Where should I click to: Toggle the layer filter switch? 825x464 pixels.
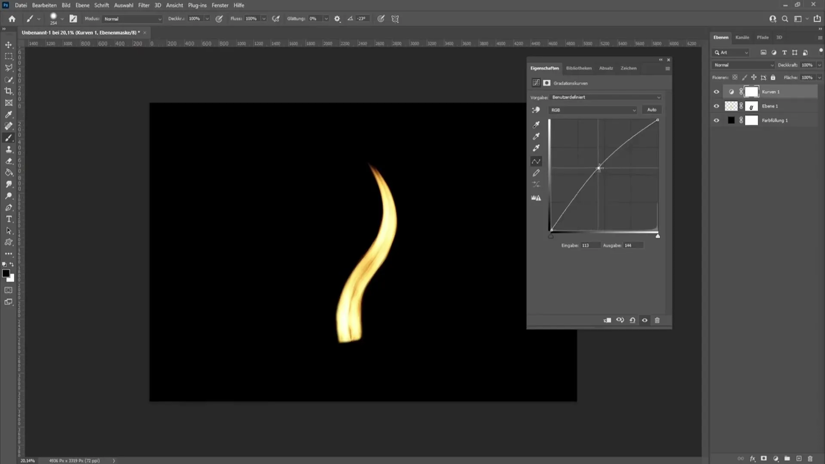click(821, 51)
